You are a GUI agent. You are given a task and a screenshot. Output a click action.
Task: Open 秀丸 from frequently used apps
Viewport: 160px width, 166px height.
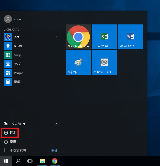pyautogui.click(x=17, y=37)
